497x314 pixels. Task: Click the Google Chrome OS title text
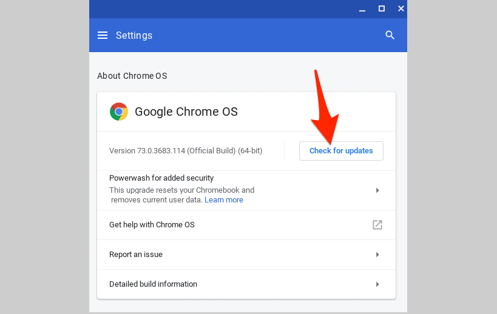tap(186, 112)
